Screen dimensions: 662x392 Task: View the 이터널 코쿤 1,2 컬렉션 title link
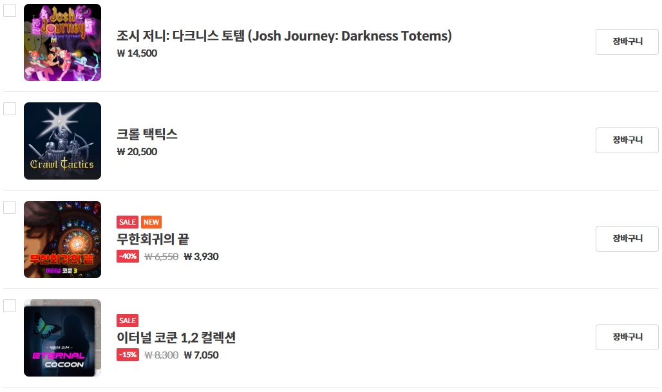176,338
